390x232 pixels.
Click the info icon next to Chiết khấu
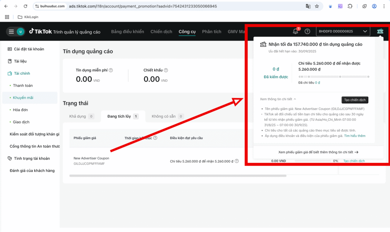(x=166, y=70)
